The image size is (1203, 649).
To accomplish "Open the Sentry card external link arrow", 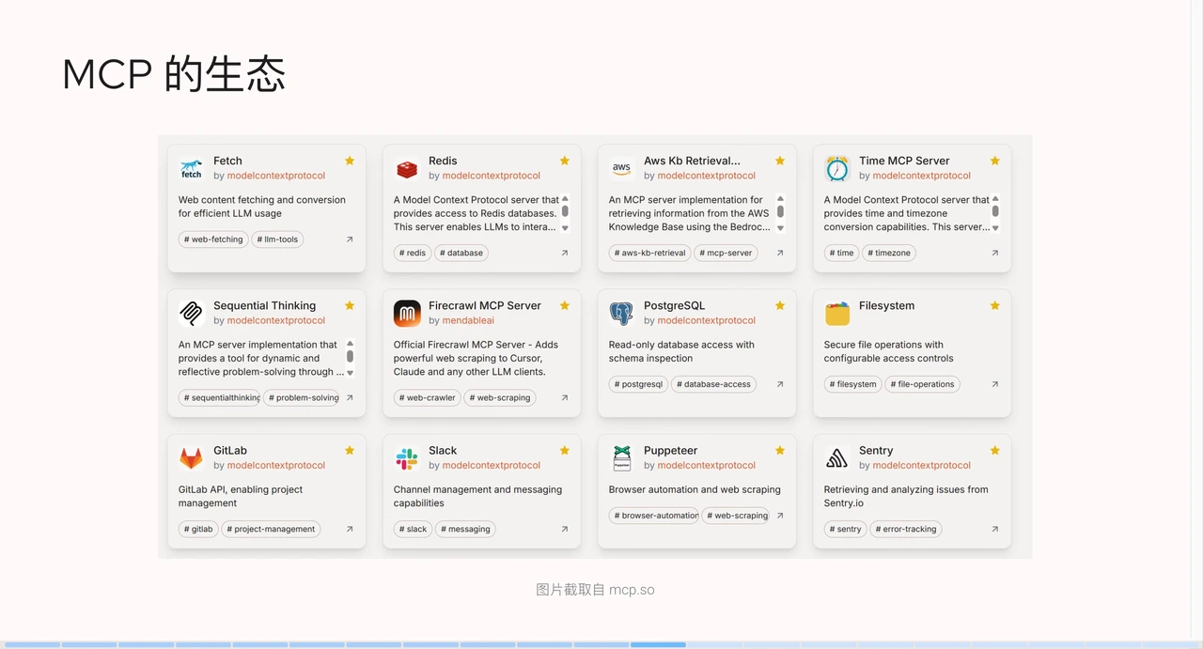I will [x=995, y=529].
